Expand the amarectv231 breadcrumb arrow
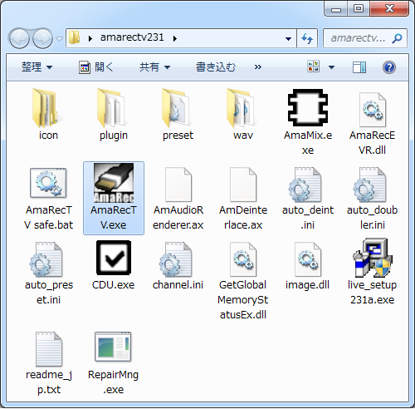Viewport: 415px width, 409px height. (x=175, y=38)
